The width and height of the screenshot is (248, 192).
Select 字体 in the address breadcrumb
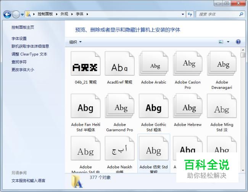pyautogui.click(x=80, y=14)
